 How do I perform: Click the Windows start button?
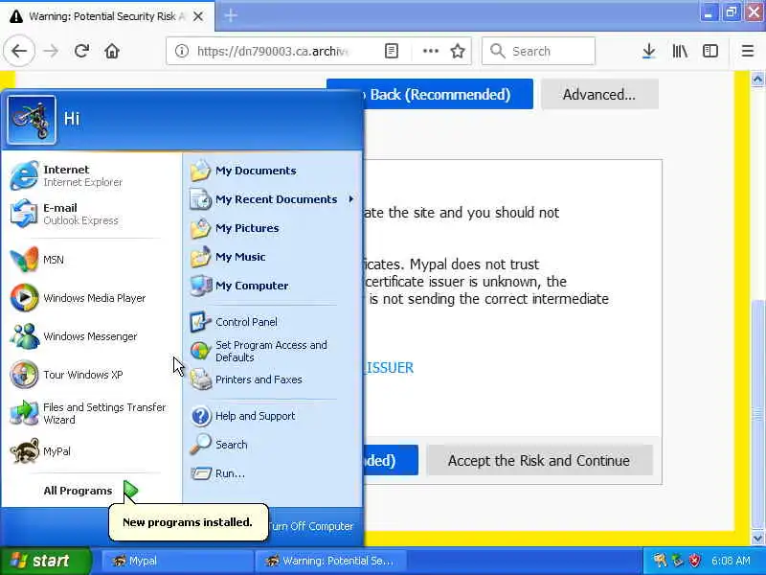coord(45,561)
